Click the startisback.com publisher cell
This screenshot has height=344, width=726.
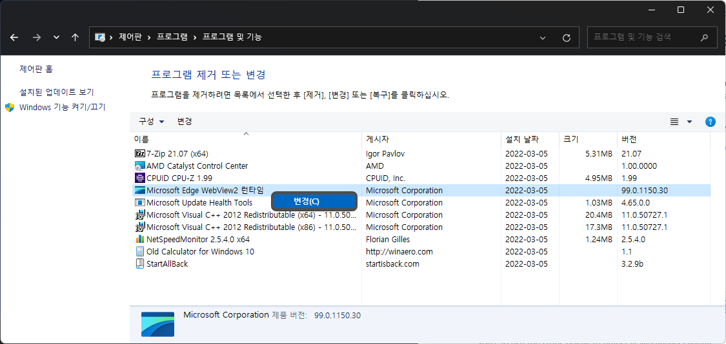(x=392, y=264)
